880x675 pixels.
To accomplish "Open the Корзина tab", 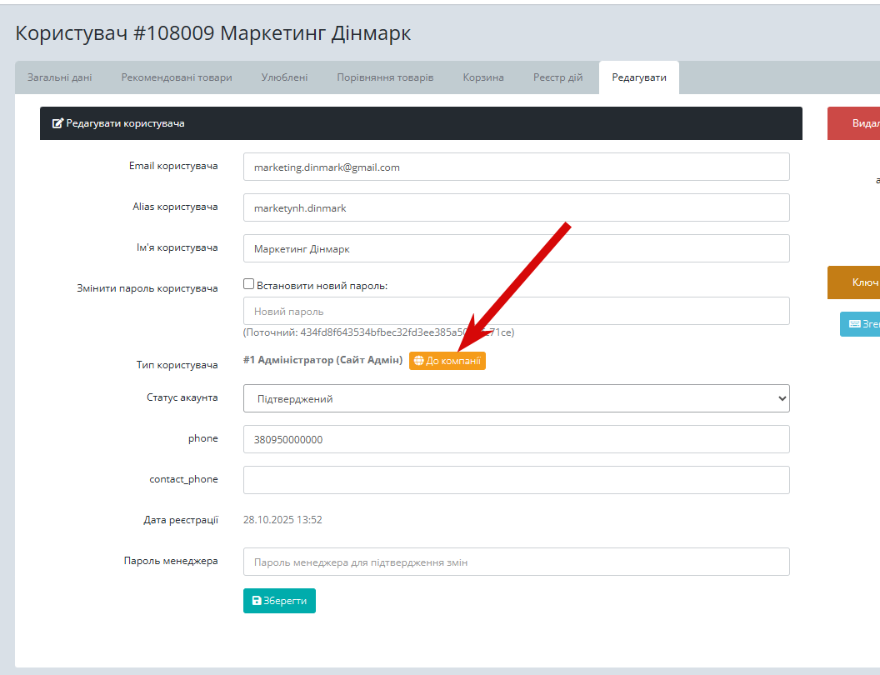I will (x=483, y=77).
